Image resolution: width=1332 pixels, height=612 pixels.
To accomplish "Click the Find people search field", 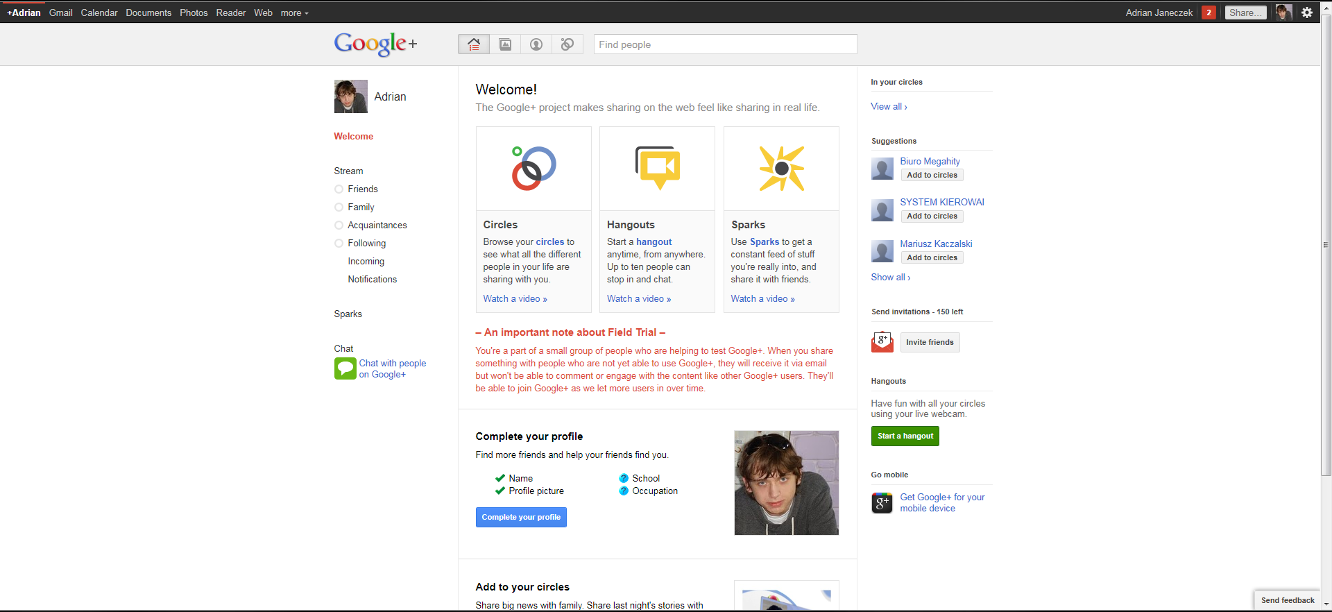I will click(726, 44).
